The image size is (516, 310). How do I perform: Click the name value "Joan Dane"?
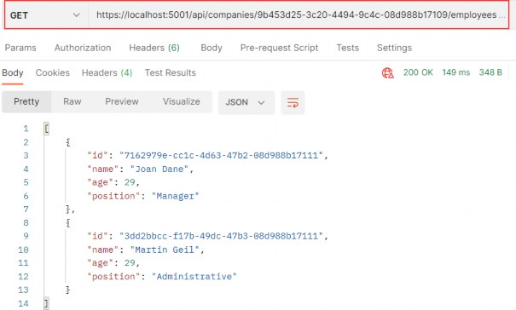tap(159, 169)
